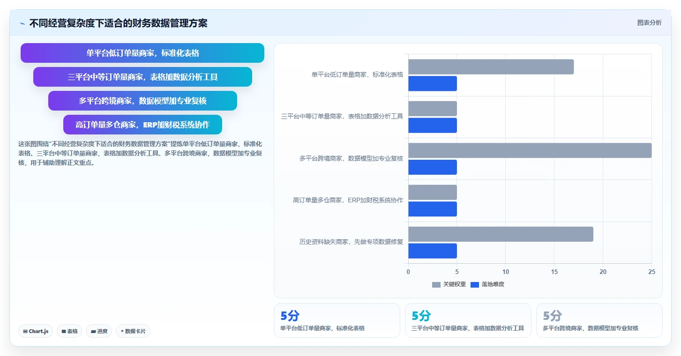Click the 三平台中等订单量商家 chart axis label
The width and height of the screenshot is (681, 356).
342,117
